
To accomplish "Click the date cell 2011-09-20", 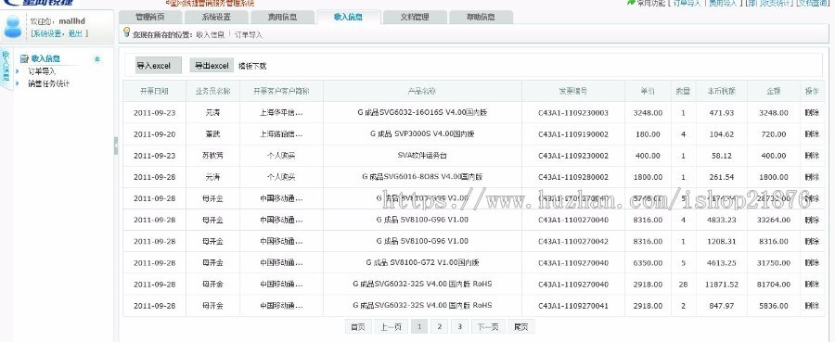I will coord(154,134).
